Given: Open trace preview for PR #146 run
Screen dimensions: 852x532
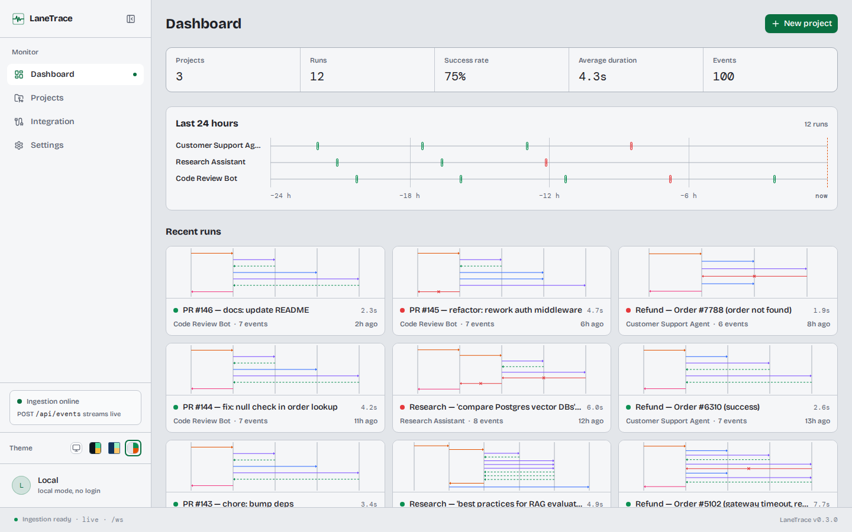Looking at the screenshot, I should (x=275, y=273).
